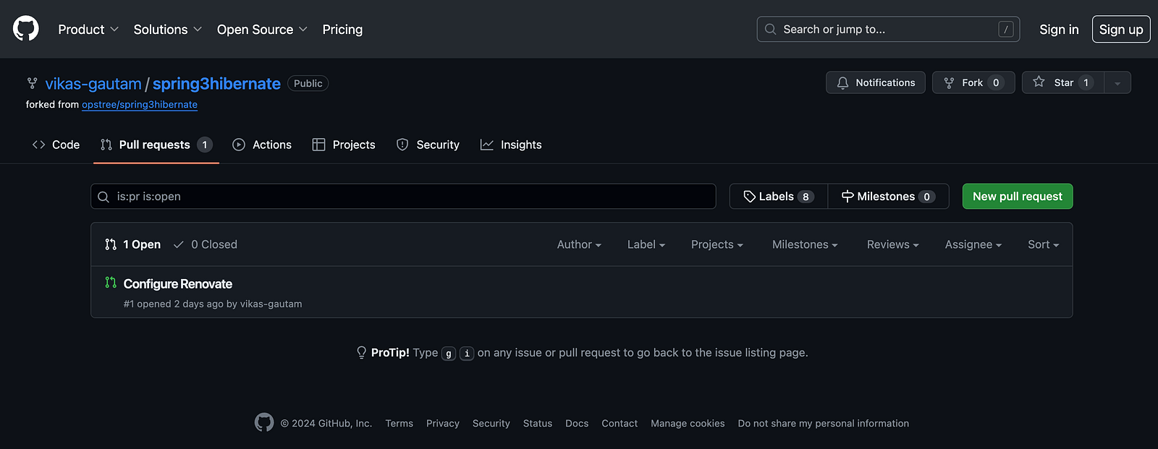Click the fork icon beside vikas-gautam
The height and width of the screenshot is (449, 1158).
[x=32, y=83]
